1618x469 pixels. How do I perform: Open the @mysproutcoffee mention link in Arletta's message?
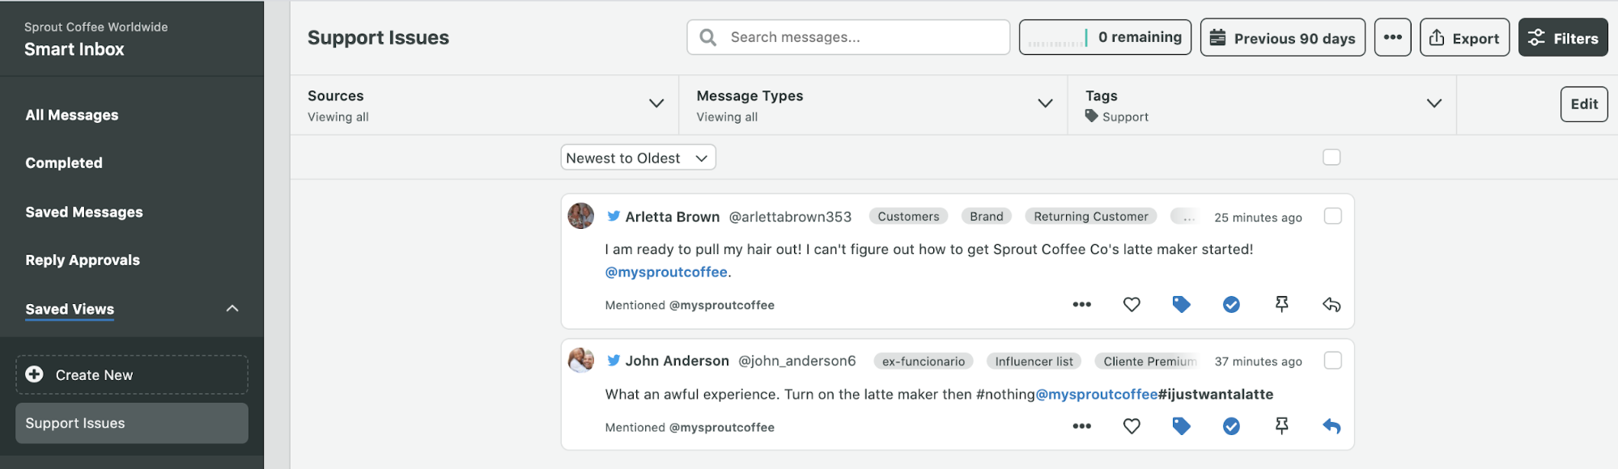666,273
